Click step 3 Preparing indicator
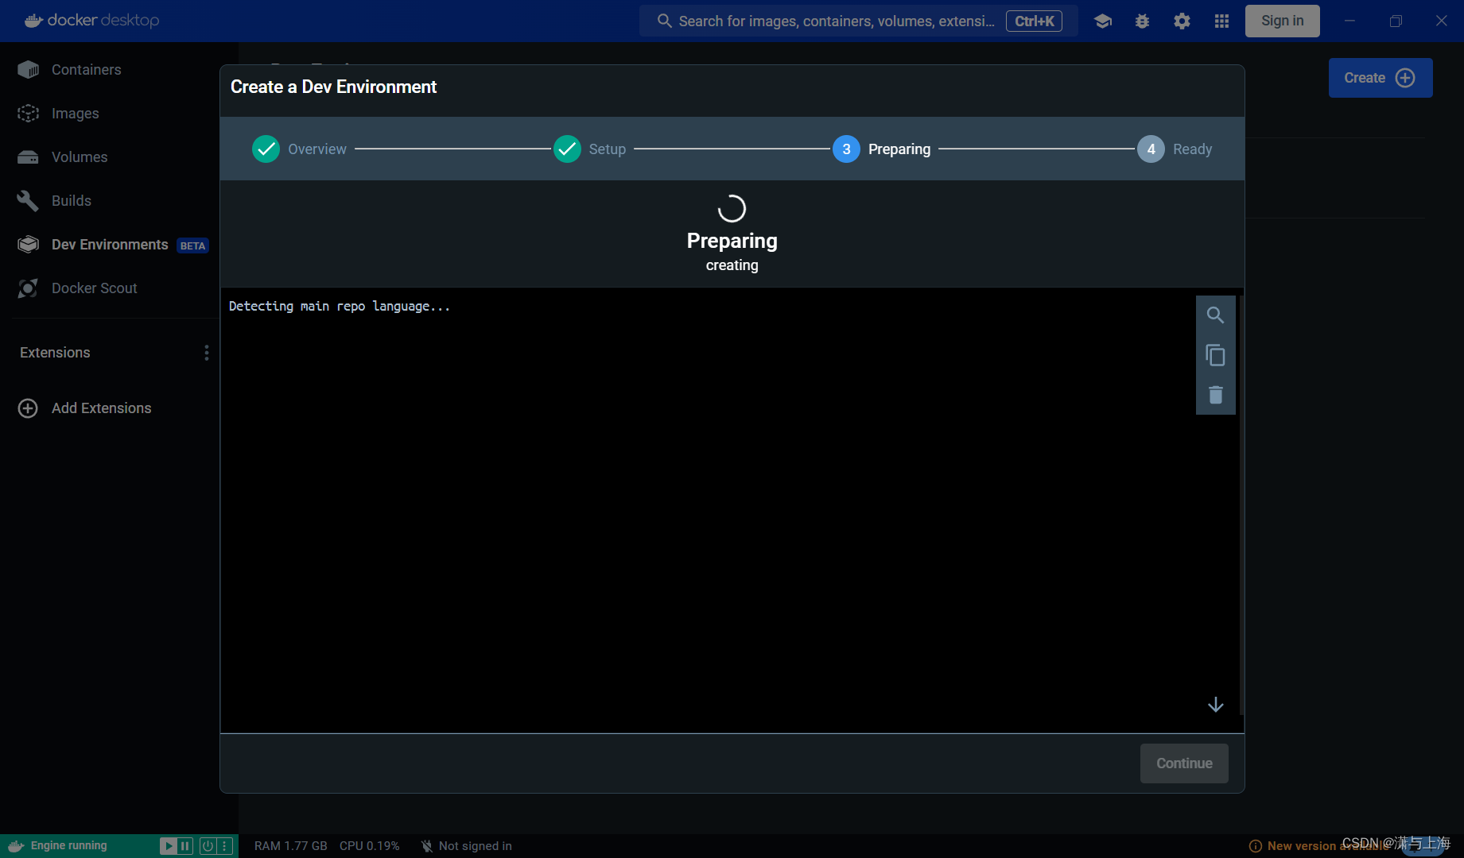The image size is (1464, 858). 846,149
